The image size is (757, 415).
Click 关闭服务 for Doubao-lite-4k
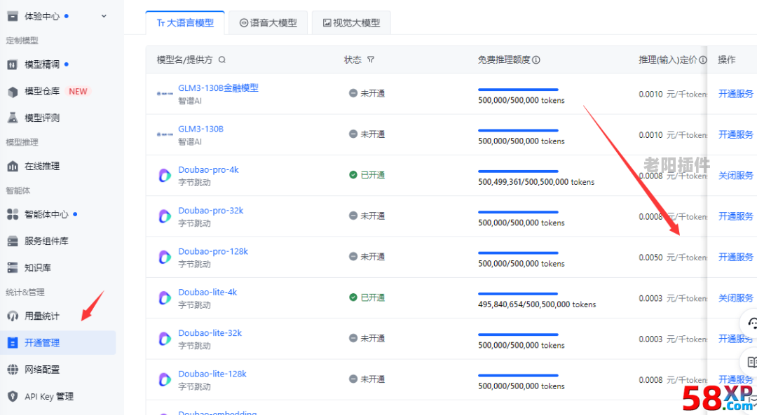(736, 298)
